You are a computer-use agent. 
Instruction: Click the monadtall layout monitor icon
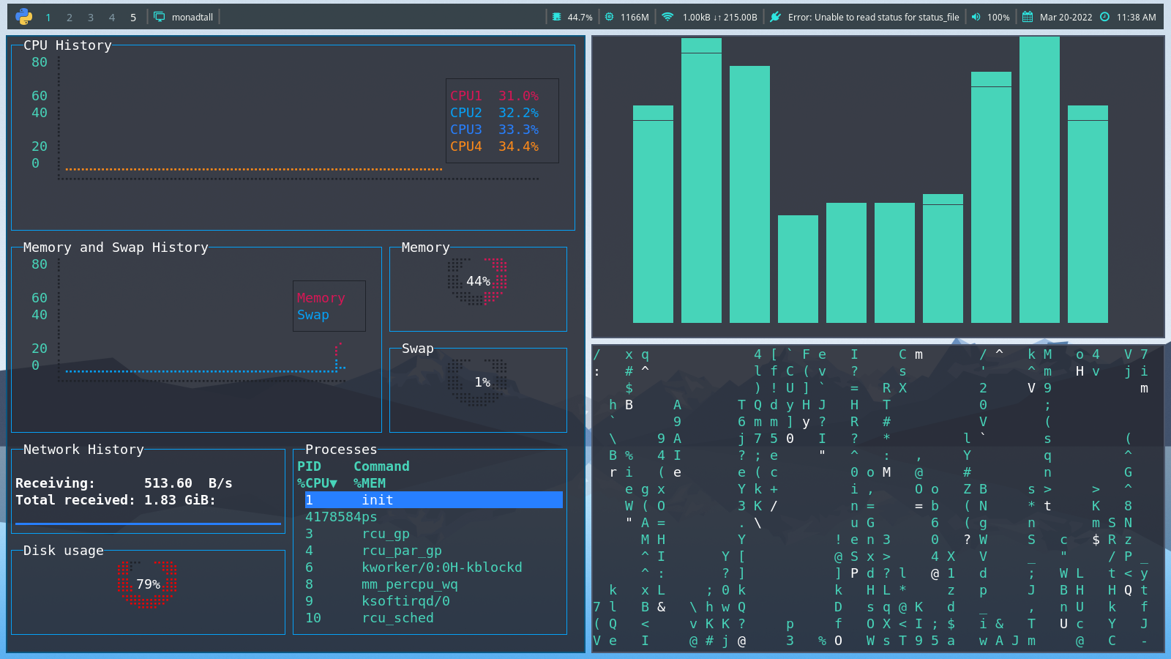158,16
